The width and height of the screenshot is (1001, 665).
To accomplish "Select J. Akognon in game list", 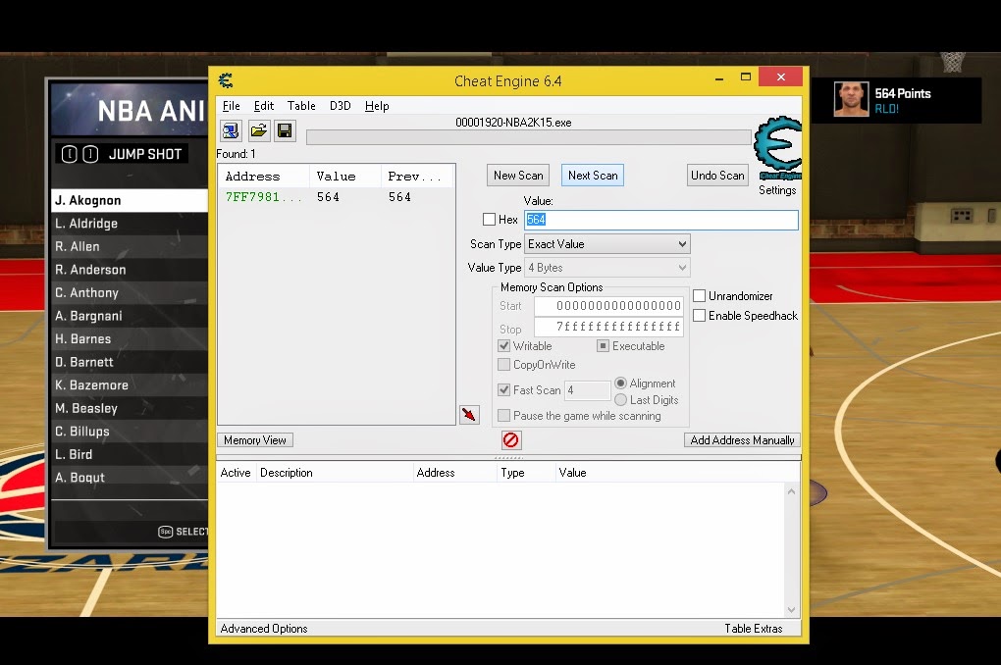I will (x=130, y=200).
